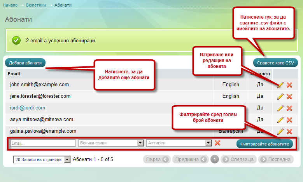This screenshot has height=182, width=303.
Task: Remove iordi@iordi.com with red X icon
Action: coord(289,108)
